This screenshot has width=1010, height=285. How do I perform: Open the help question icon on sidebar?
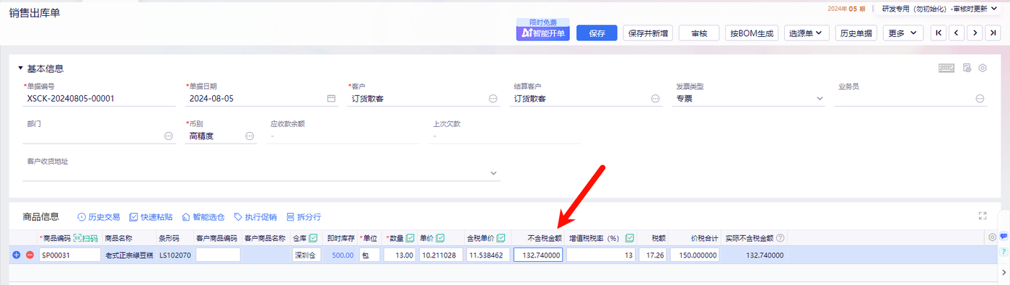pyautogui.click(x=1004, y=251)
